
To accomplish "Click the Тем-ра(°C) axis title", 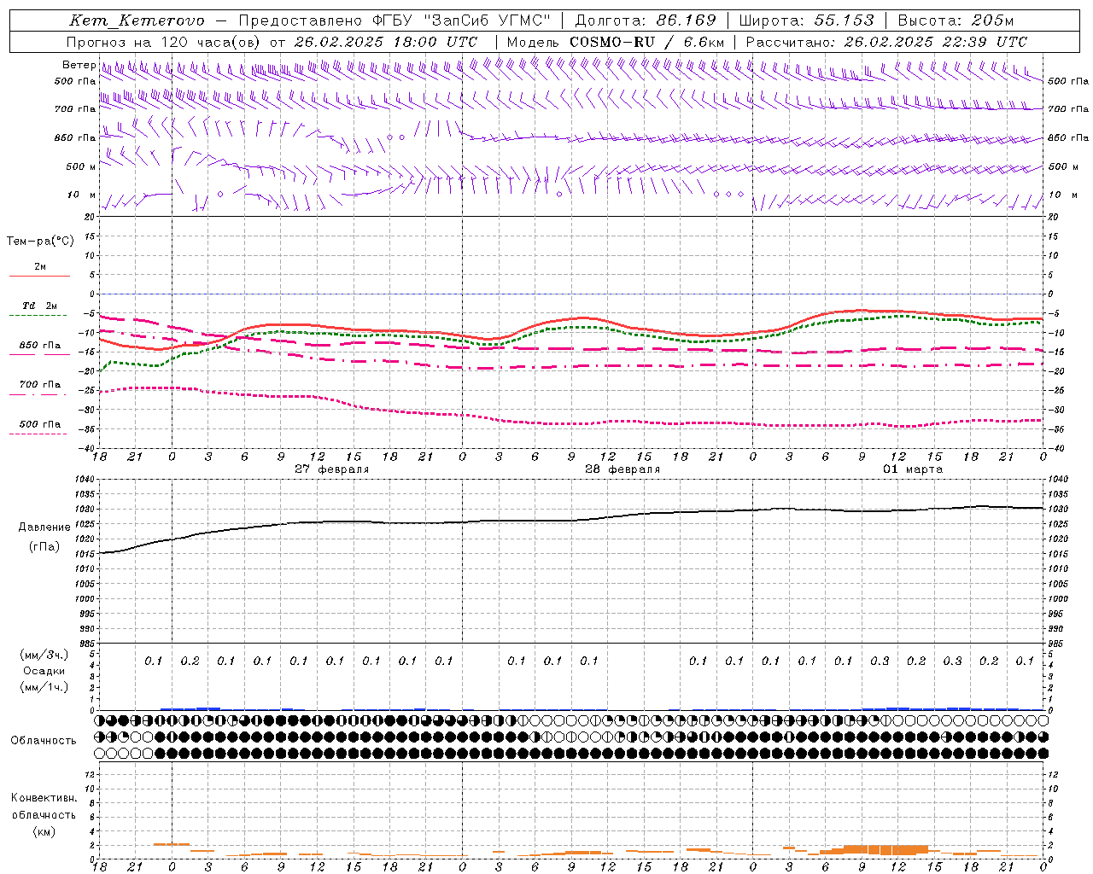I will tap(40, 242).
